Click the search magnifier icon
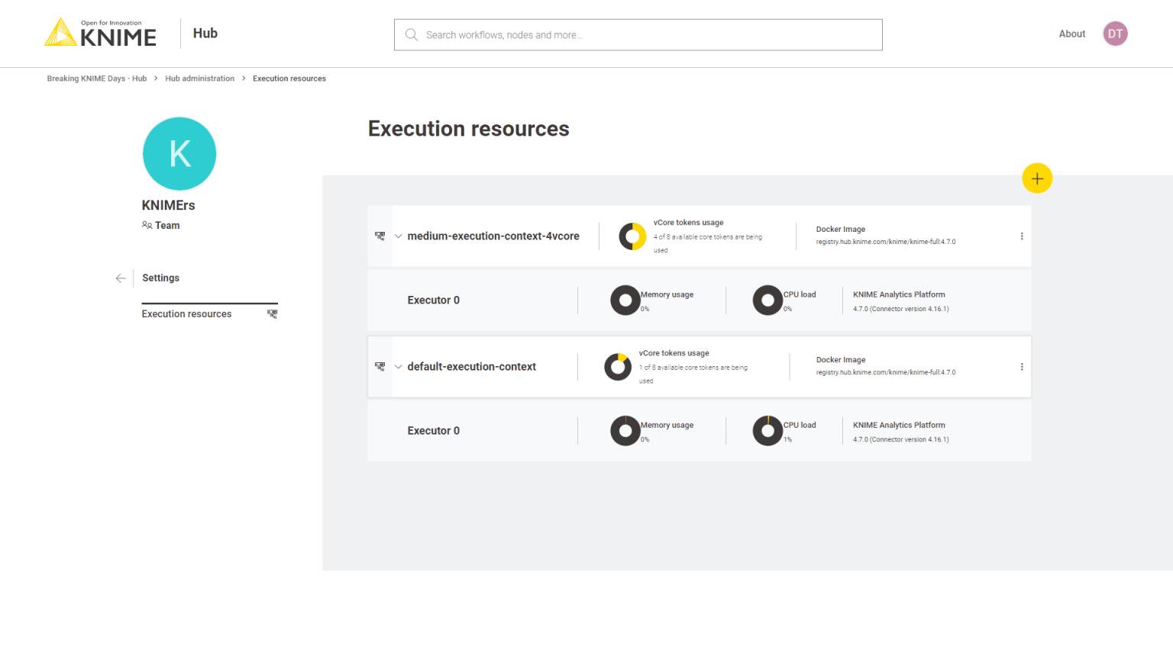This screenshot has width=1173, height=659. click(x=412, y=35)
